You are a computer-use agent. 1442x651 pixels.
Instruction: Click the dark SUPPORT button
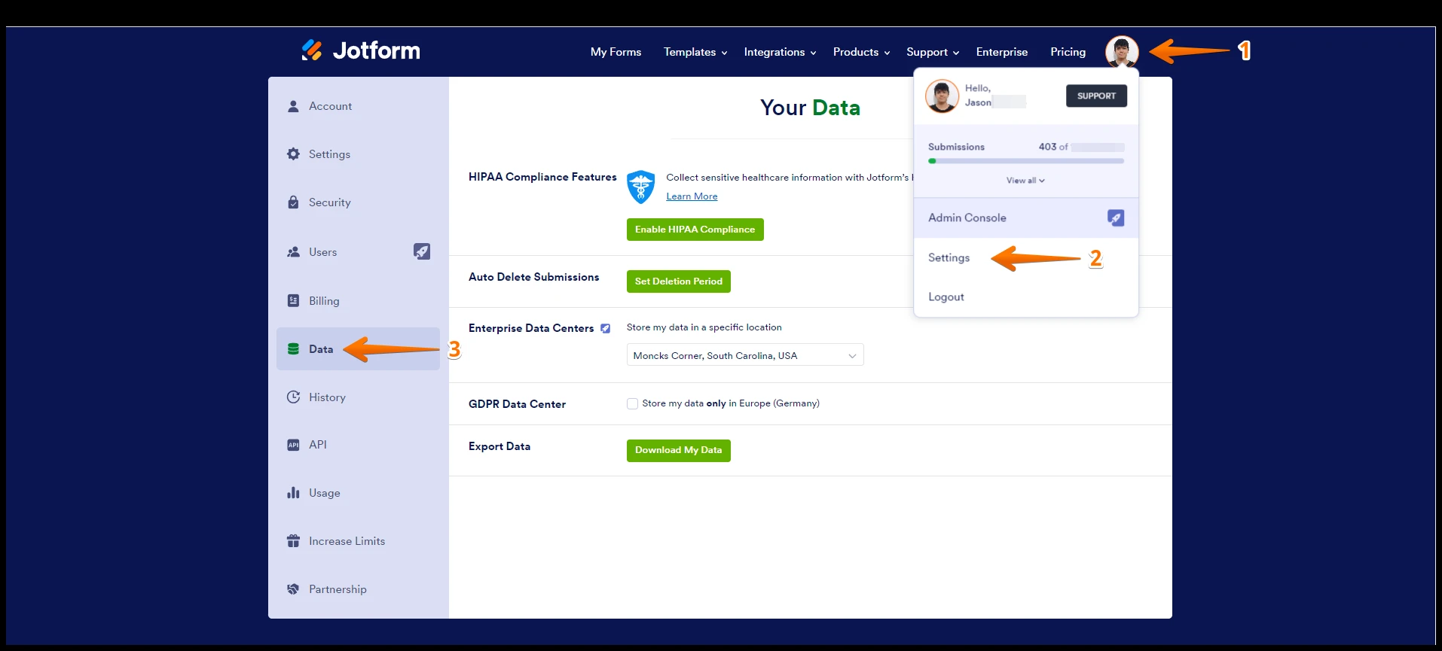click(1096, 96)
